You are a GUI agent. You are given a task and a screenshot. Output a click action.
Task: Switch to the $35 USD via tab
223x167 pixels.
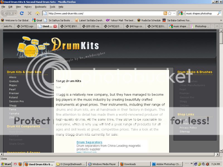(91, 26)
